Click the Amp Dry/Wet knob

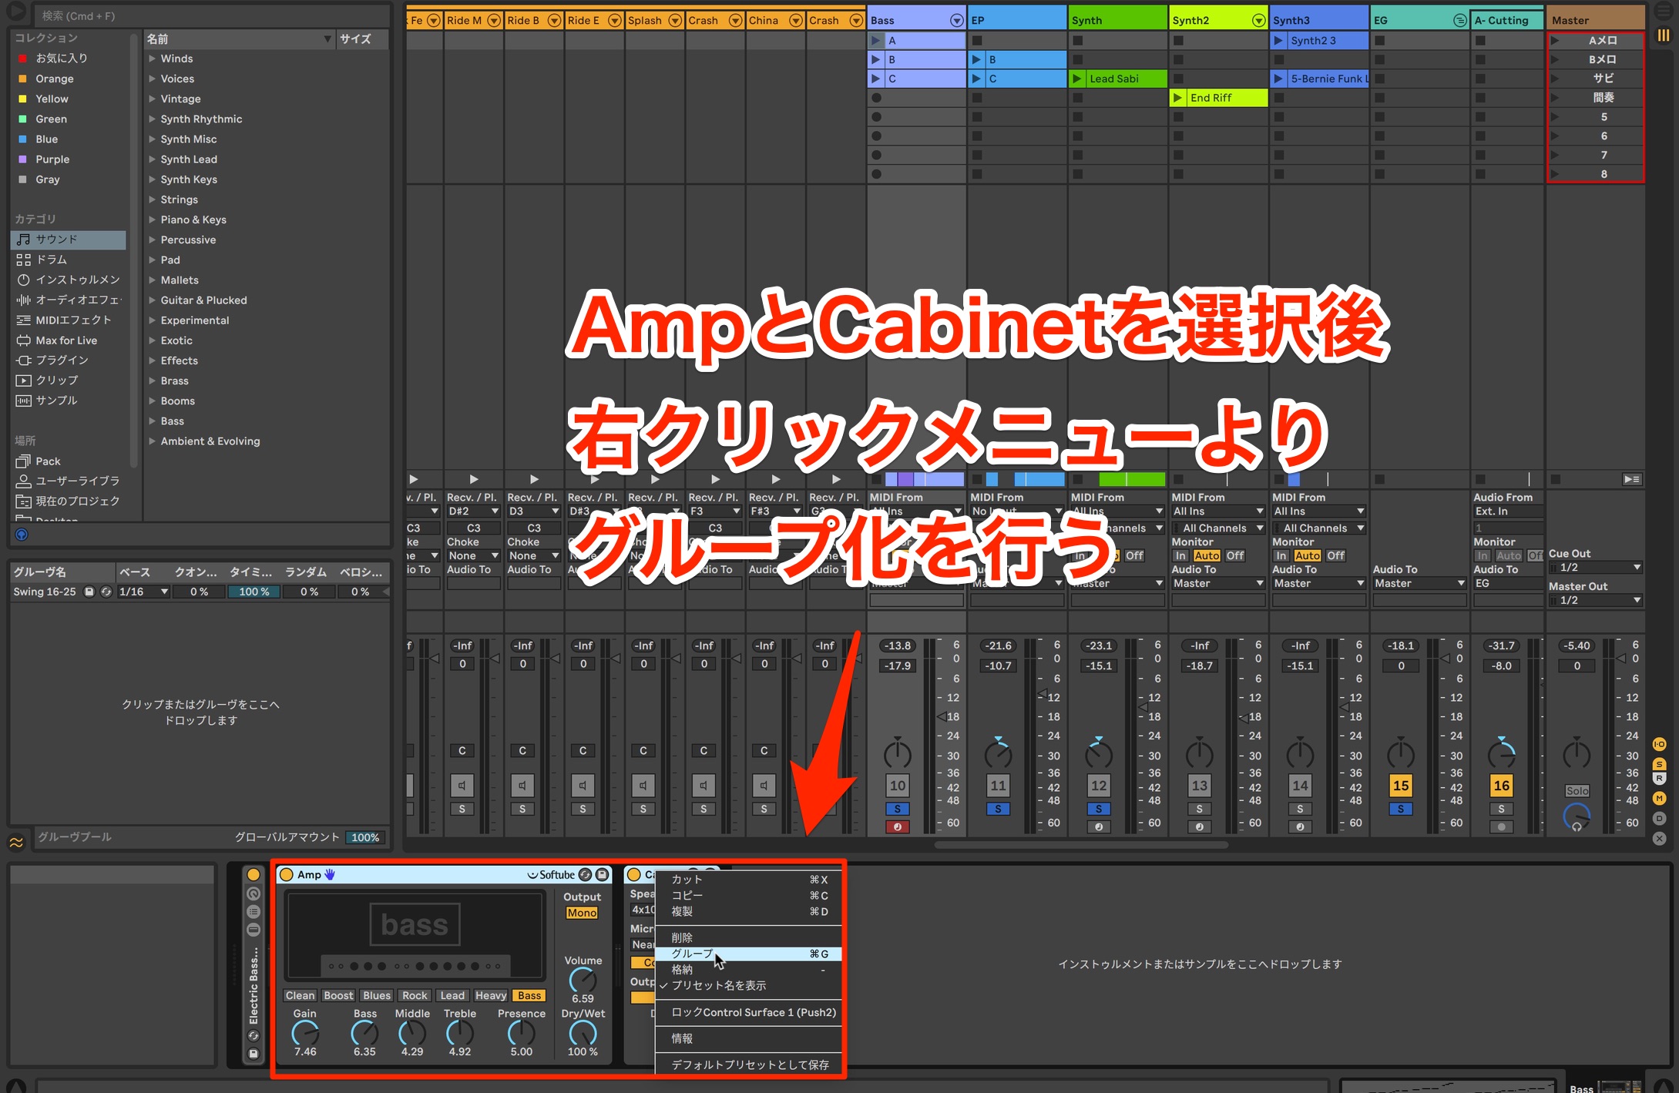pos(583,1033)
